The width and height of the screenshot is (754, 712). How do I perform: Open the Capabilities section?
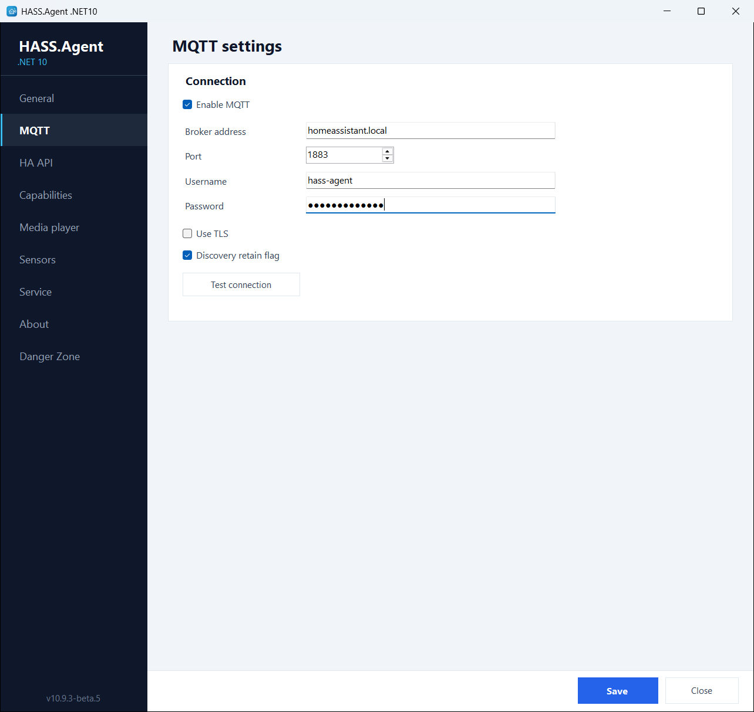pos(74,195)
